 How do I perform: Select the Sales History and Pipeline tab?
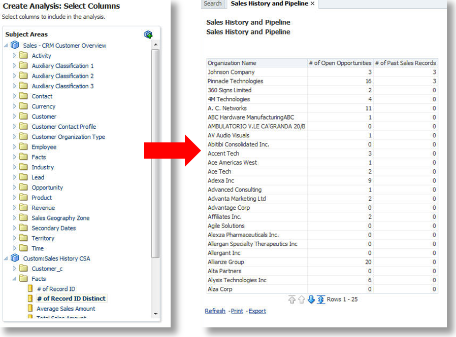tap(269, 4)
